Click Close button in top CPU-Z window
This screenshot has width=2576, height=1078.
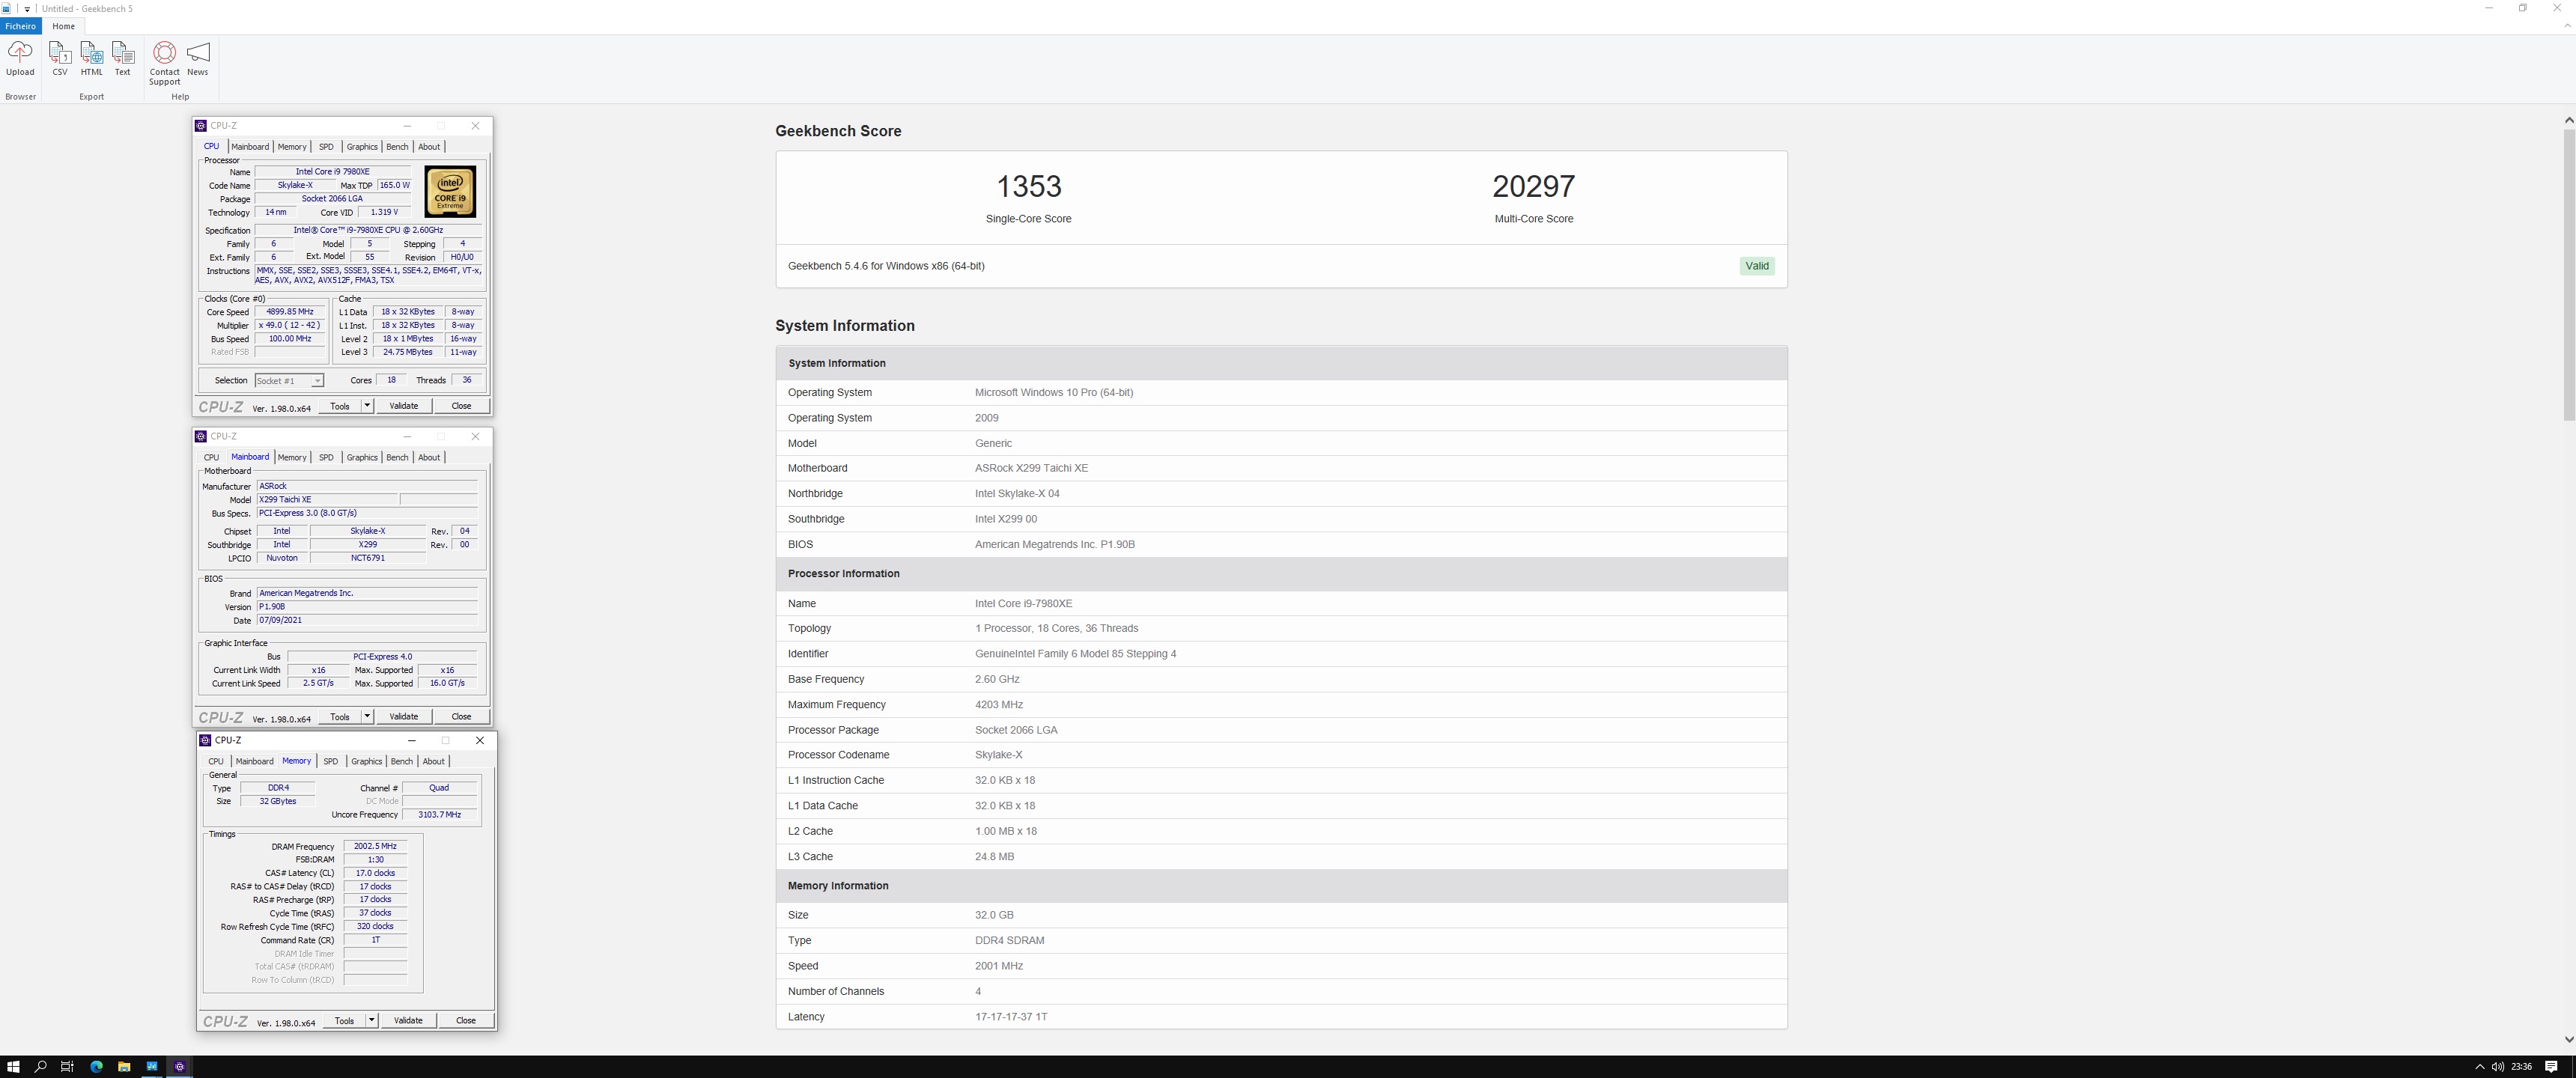[461, 406]
